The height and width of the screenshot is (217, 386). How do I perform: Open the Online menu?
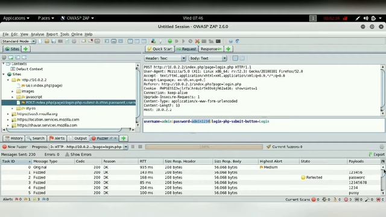click(77, 34)
